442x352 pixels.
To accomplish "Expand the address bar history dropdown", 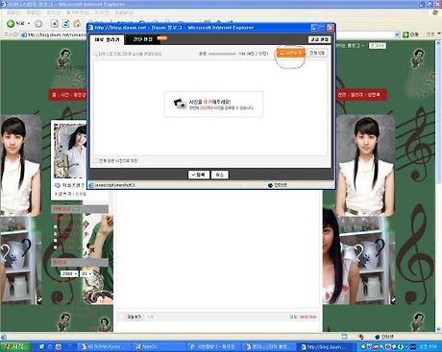I will tap(397, 35).
